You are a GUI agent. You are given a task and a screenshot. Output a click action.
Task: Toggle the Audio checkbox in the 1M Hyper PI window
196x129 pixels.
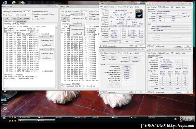(33, 14)
